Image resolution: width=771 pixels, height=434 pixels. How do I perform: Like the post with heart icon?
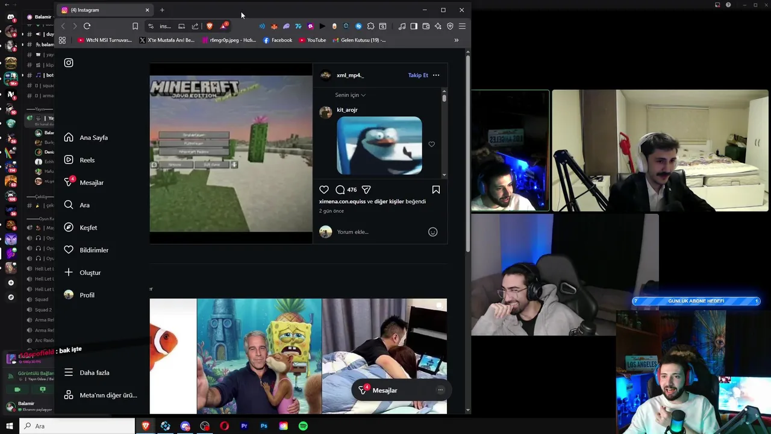point(324,189)
